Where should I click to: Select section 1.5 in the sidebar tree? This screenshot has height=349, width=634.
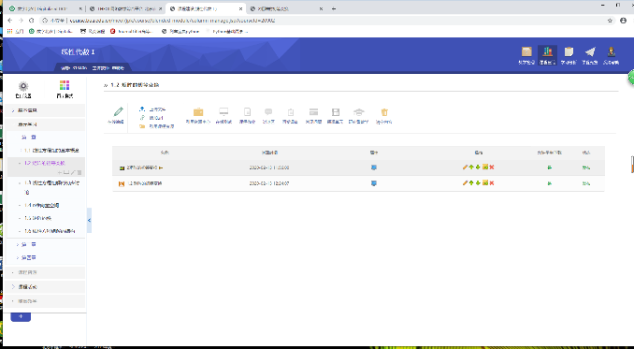pos(37,218)
